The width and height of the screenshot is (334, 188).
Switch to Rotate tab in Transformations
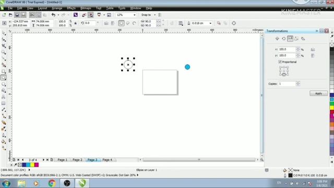pyautogui.click(x=284, y=39)
